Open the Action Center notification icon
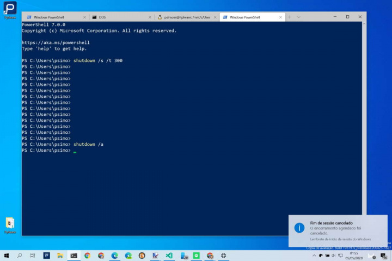The width and height of the screenshot is (392, 261). point(385,256)
